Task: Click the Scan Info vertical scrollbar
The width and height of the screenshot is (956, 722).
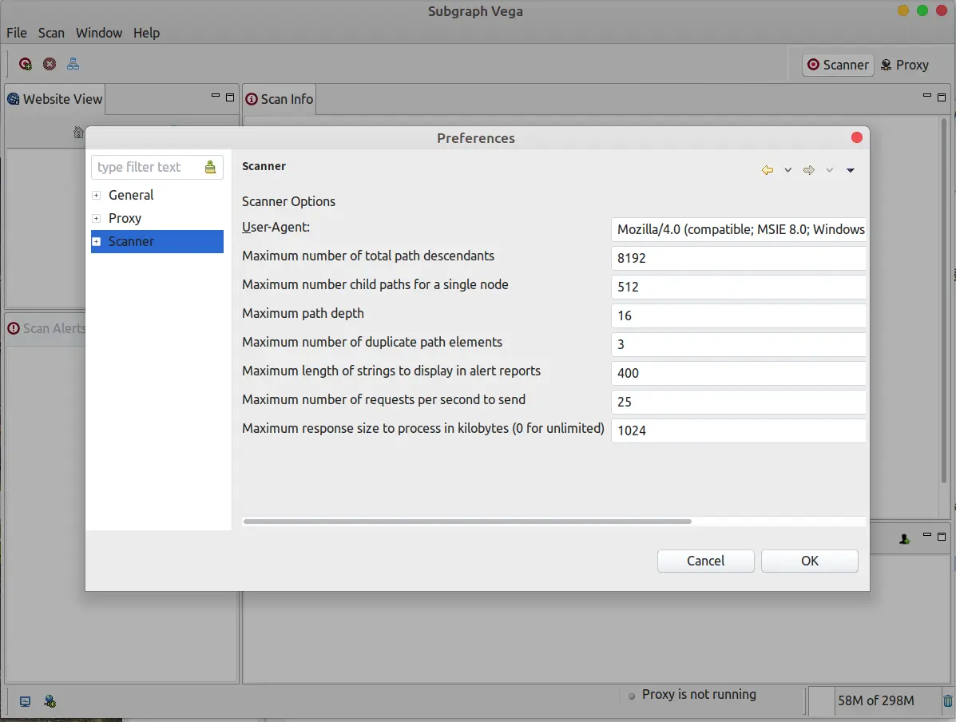Action: pos(944,300)
